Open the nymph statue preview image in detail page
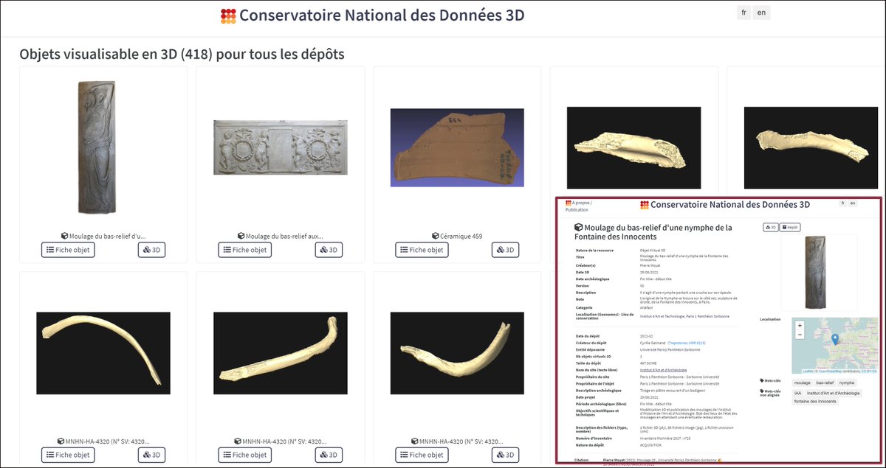The image size is (886, 468). coord(817,272)
